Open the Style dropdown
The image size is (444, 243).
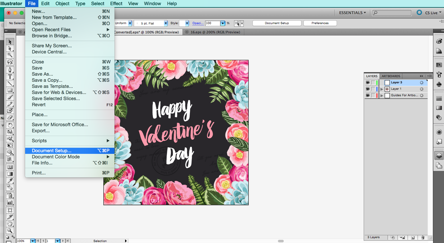point(187,23)
